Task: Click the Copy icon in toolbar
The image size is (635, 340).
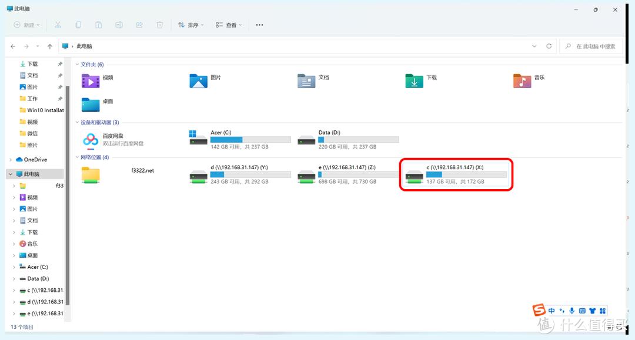Action: (x=78, y=25)
